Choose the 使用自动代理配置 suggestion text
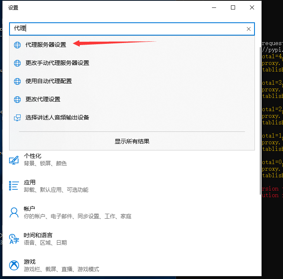This screenshot has height=279, width=283. point(49,81)
